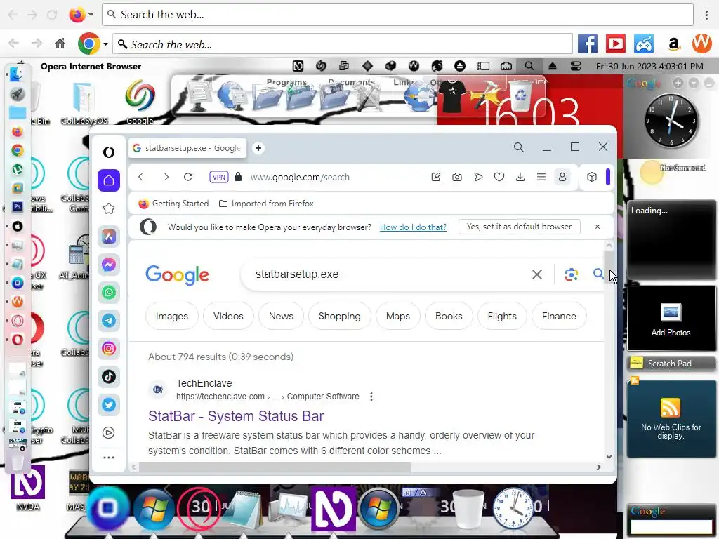719x539 pixels.
Task: Click vertical scrollbar down arrow
Action: [x=609, y=456]
